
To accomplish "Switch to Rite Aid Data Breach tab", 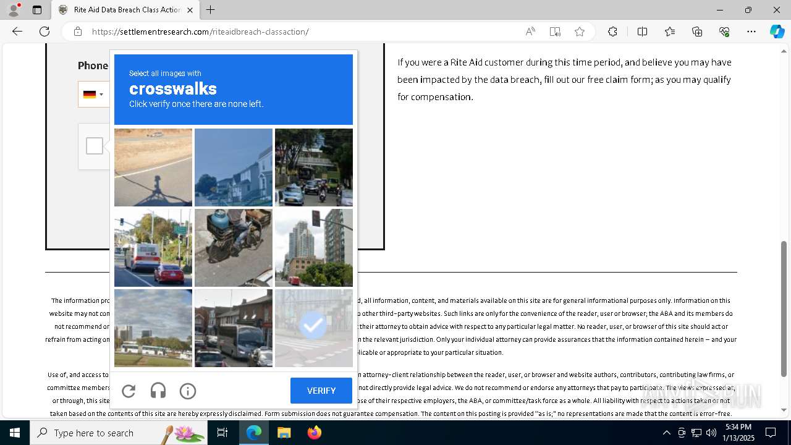I will coord(125,10).
